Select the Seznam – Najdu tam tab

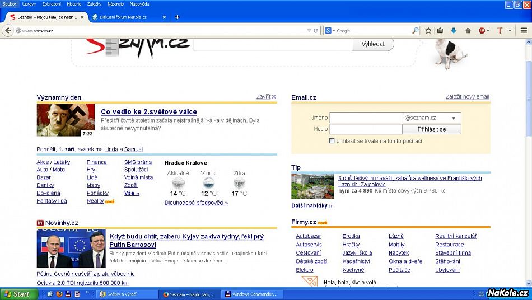tap(47, 17)
